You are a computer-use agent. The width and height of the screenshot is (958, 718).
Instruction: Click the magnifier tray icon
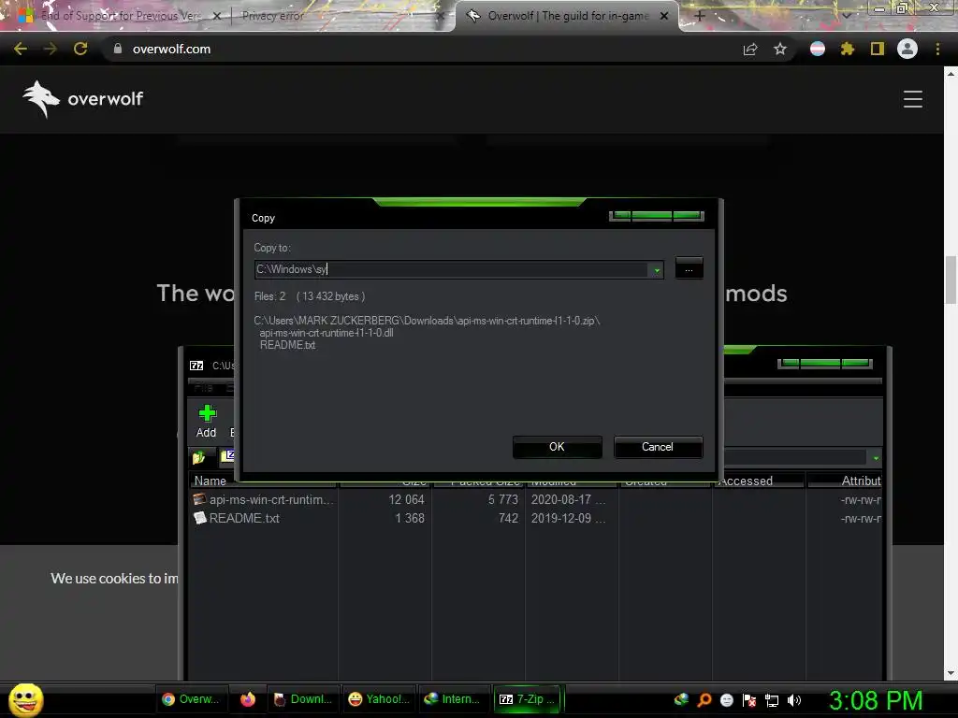(x=704, y=699)
